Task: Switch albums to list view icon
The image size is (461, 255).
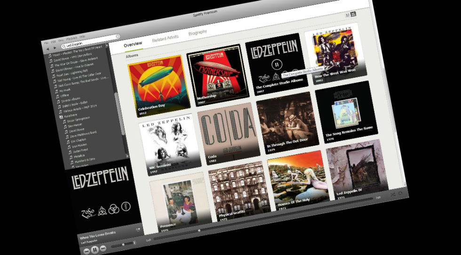Action: pyautogui.click(x=348, y=15)
